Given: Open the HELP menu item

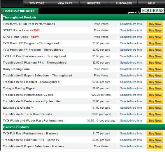Looking at the screenshot, I should pos(151,3).
